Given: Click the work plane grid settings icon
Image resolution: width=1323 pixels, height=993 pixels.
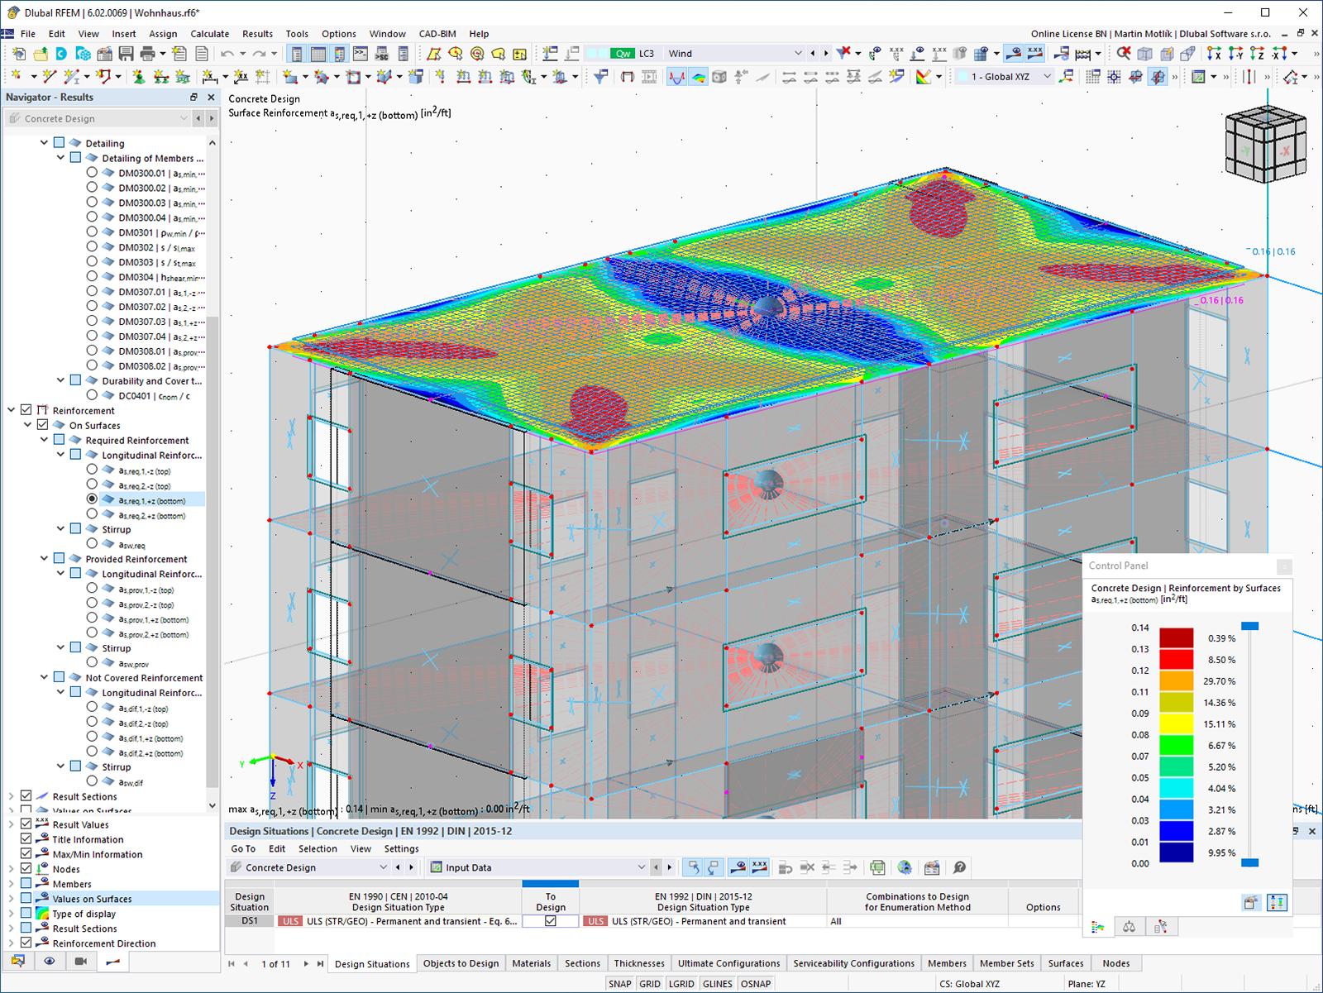Looking at the screenshot, I should click(1093, 76).
